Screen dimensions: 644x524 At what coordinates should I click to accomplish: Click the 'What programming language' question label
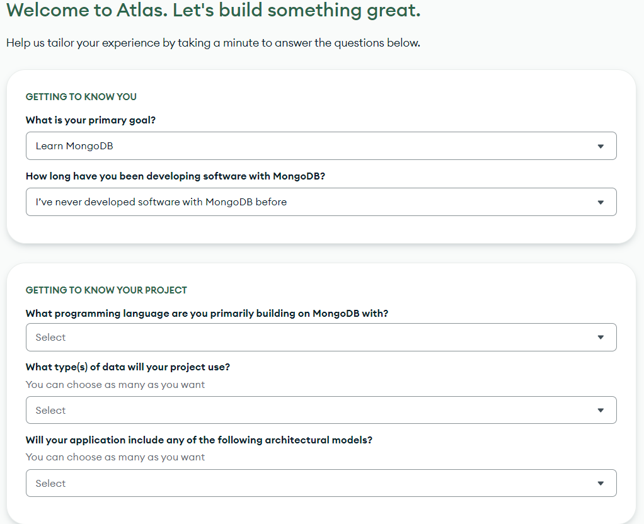[207, 314]
